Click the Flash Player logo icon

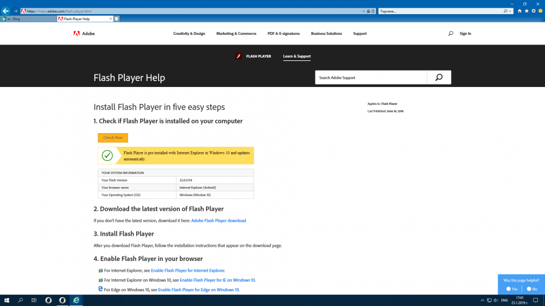239,56
